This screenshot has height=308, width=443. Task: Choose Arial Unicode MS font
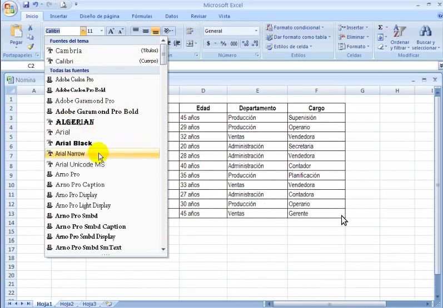(102, 164)
